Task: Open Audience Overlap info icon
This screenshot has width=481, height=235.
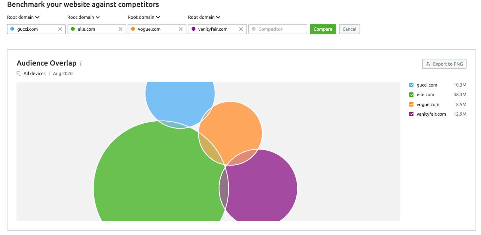Action: click(x=81, y=63)
